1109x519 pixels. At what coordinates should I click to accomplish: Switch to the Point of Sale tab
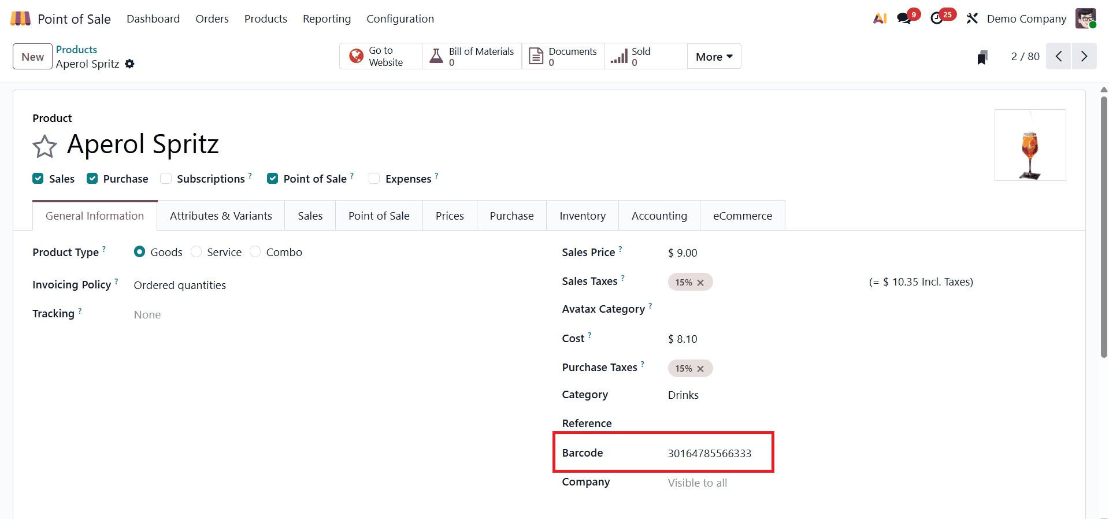(x=379, y=216)
